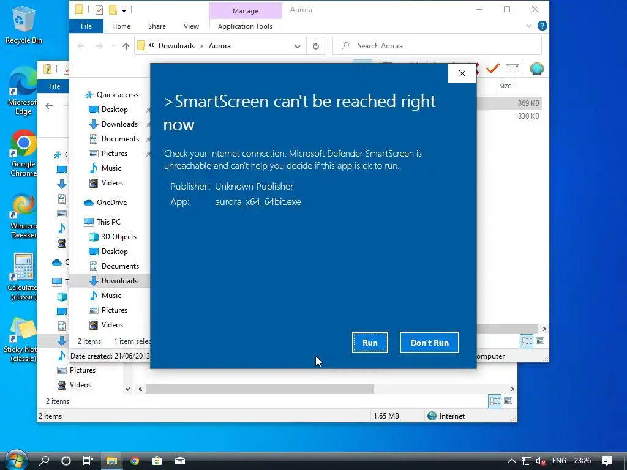Click the Don't Run button
627x470 pixels.
pos(429,343)
